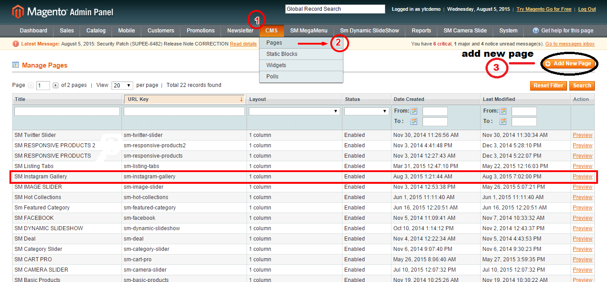Preview the SM CART PRO page

(x=582, y=259)
